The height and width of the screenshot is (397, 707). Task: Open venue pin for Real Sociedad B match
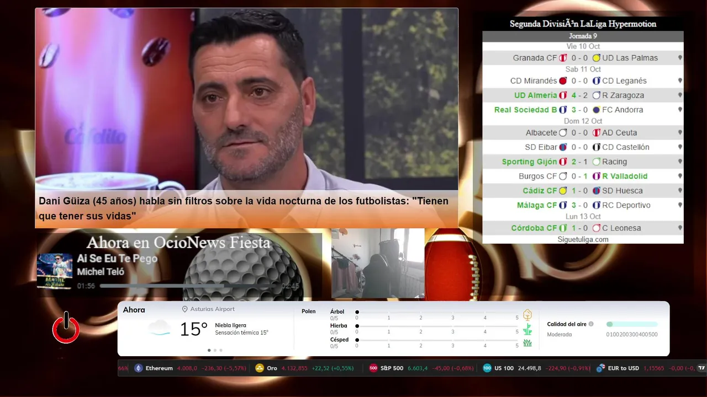(680, 110)
